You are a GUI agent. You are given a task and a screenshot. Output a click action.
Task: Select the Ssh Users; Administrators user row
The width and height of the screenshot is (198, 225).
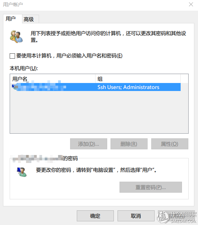[x=95, y=87]
